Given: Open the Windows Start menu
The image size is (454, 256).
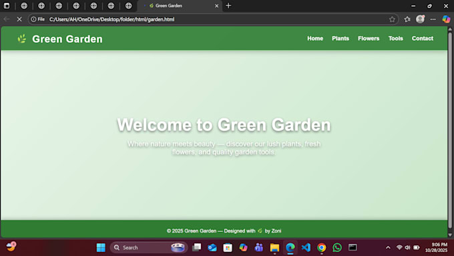Looking at the screenshot, I should tap(101, 247).
